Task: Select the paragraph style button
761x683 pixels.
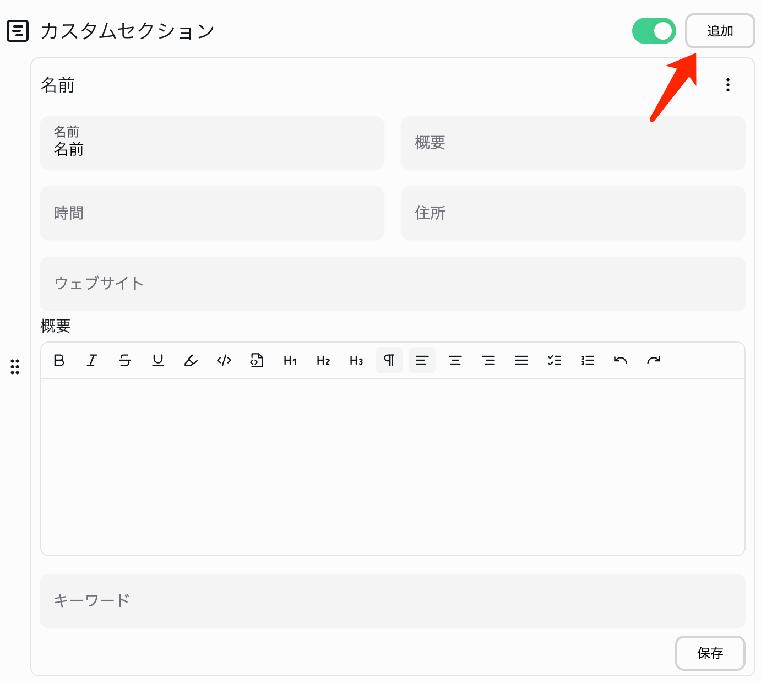Action: 389,360
